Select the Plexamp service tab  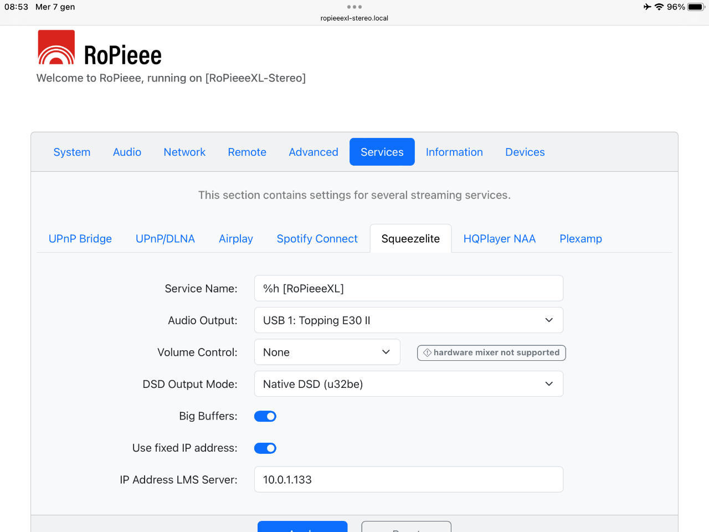pyautogui.click(x=580, y=239)
